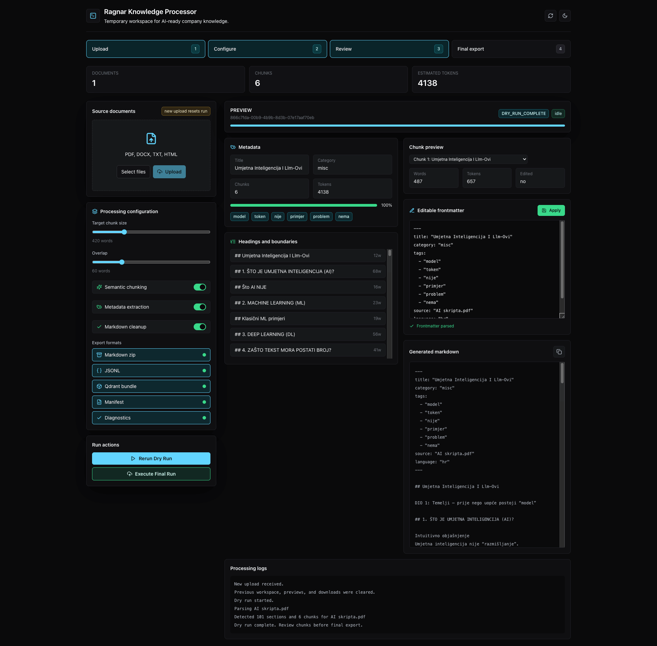
Task: Select heading '## 1. ŠTO JE UMJETNA INTELIGENCIJA (AI)?'
Action: coord(308,271)
